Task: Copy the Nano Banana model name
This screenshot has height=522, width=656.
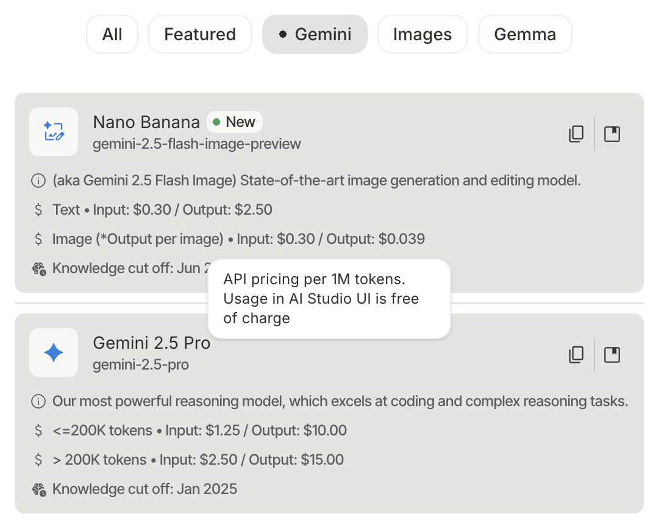Action: pos(576,134)
